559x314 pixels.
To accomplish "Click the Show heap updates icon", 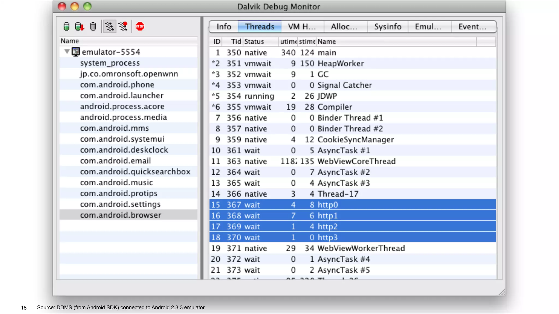I will click(x=66, y=26).
